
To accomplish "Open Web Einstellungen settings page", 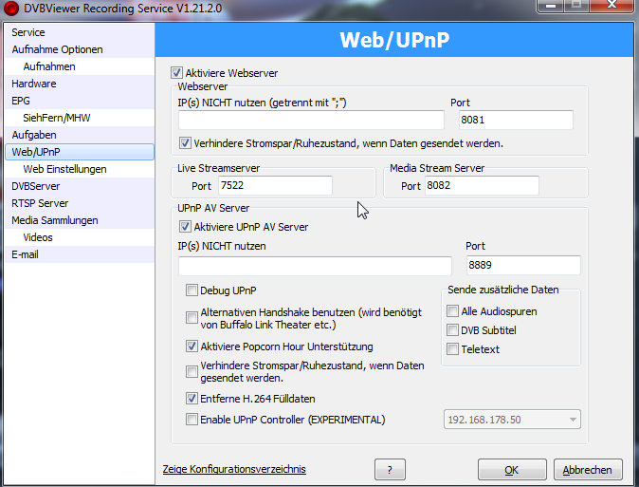I will [64, 169].
